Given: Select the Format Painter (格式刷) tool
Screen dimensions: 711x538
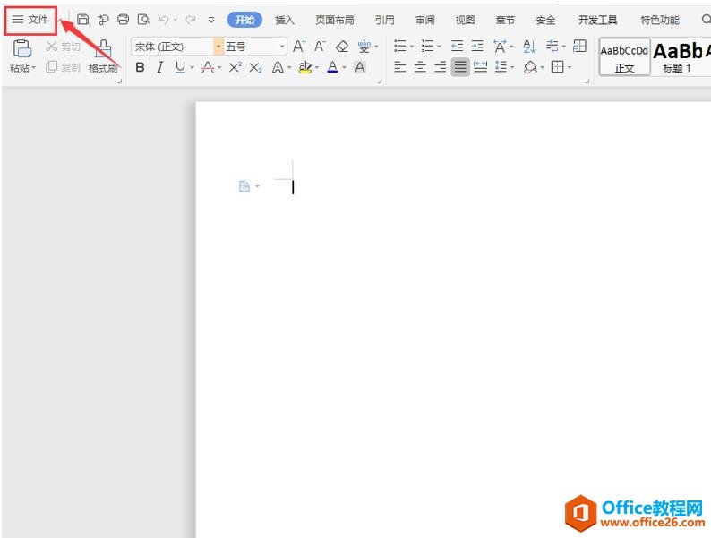Looking at the screenshot, I should (104, 56).
